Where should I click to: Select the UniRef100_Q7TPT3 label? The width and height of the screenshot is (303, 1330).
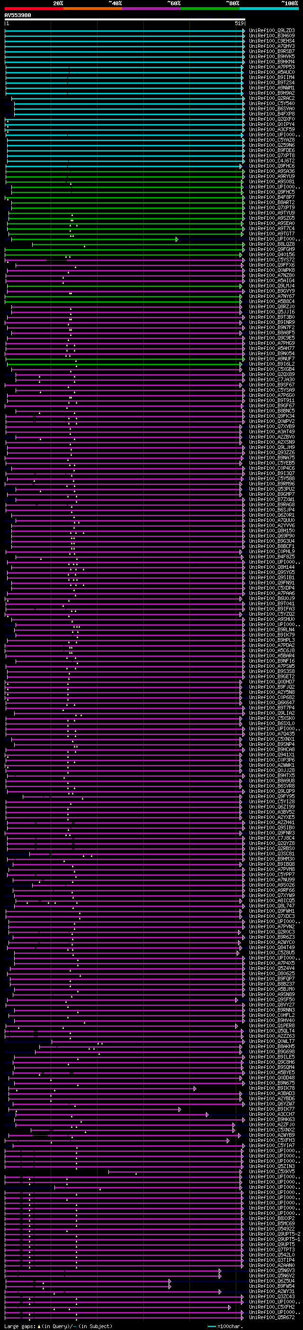coord(272,1249)
